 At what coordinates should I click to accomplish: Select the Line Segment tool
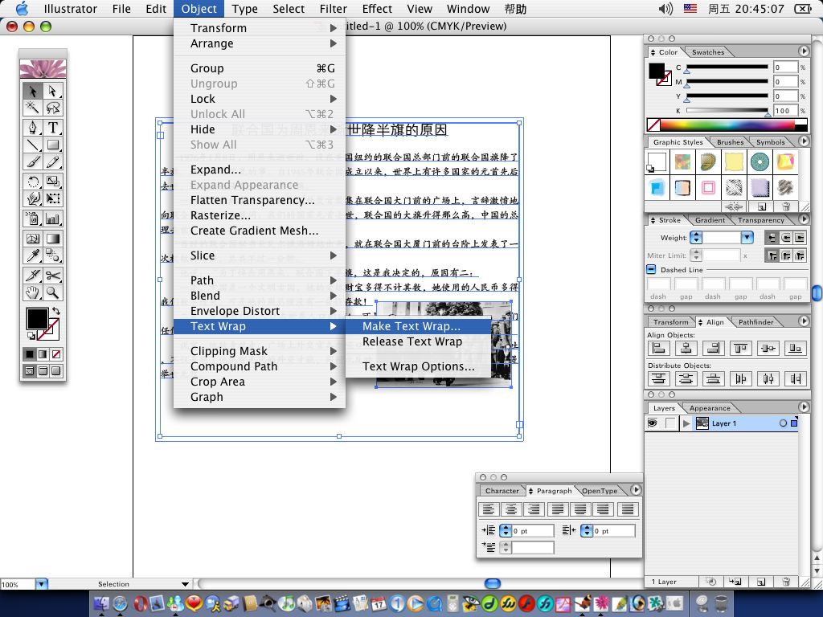[32, 145]
